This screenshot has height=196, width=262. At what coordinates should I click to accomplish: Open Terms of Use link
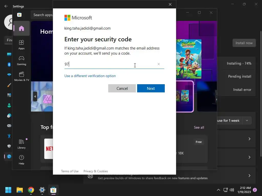tap(70, 171)
